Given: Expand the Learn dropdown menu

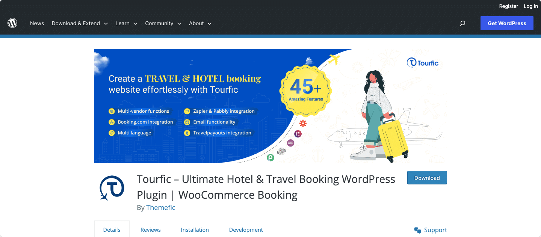Looking at the screenshot, I should (126, 23).
